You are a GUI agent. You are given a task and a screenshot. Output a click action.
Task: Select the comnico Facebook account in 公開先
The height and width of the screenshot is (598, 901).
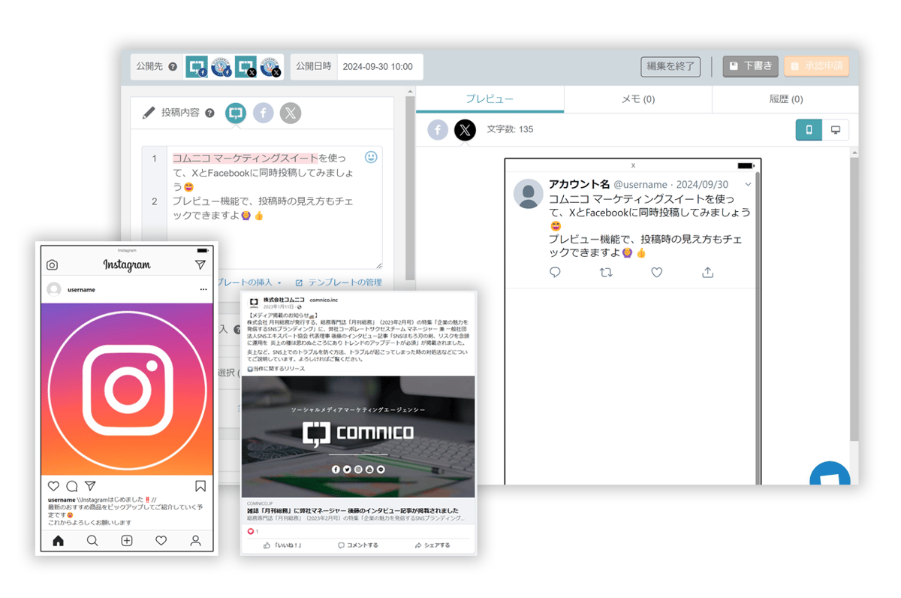[x=197, y=67]
